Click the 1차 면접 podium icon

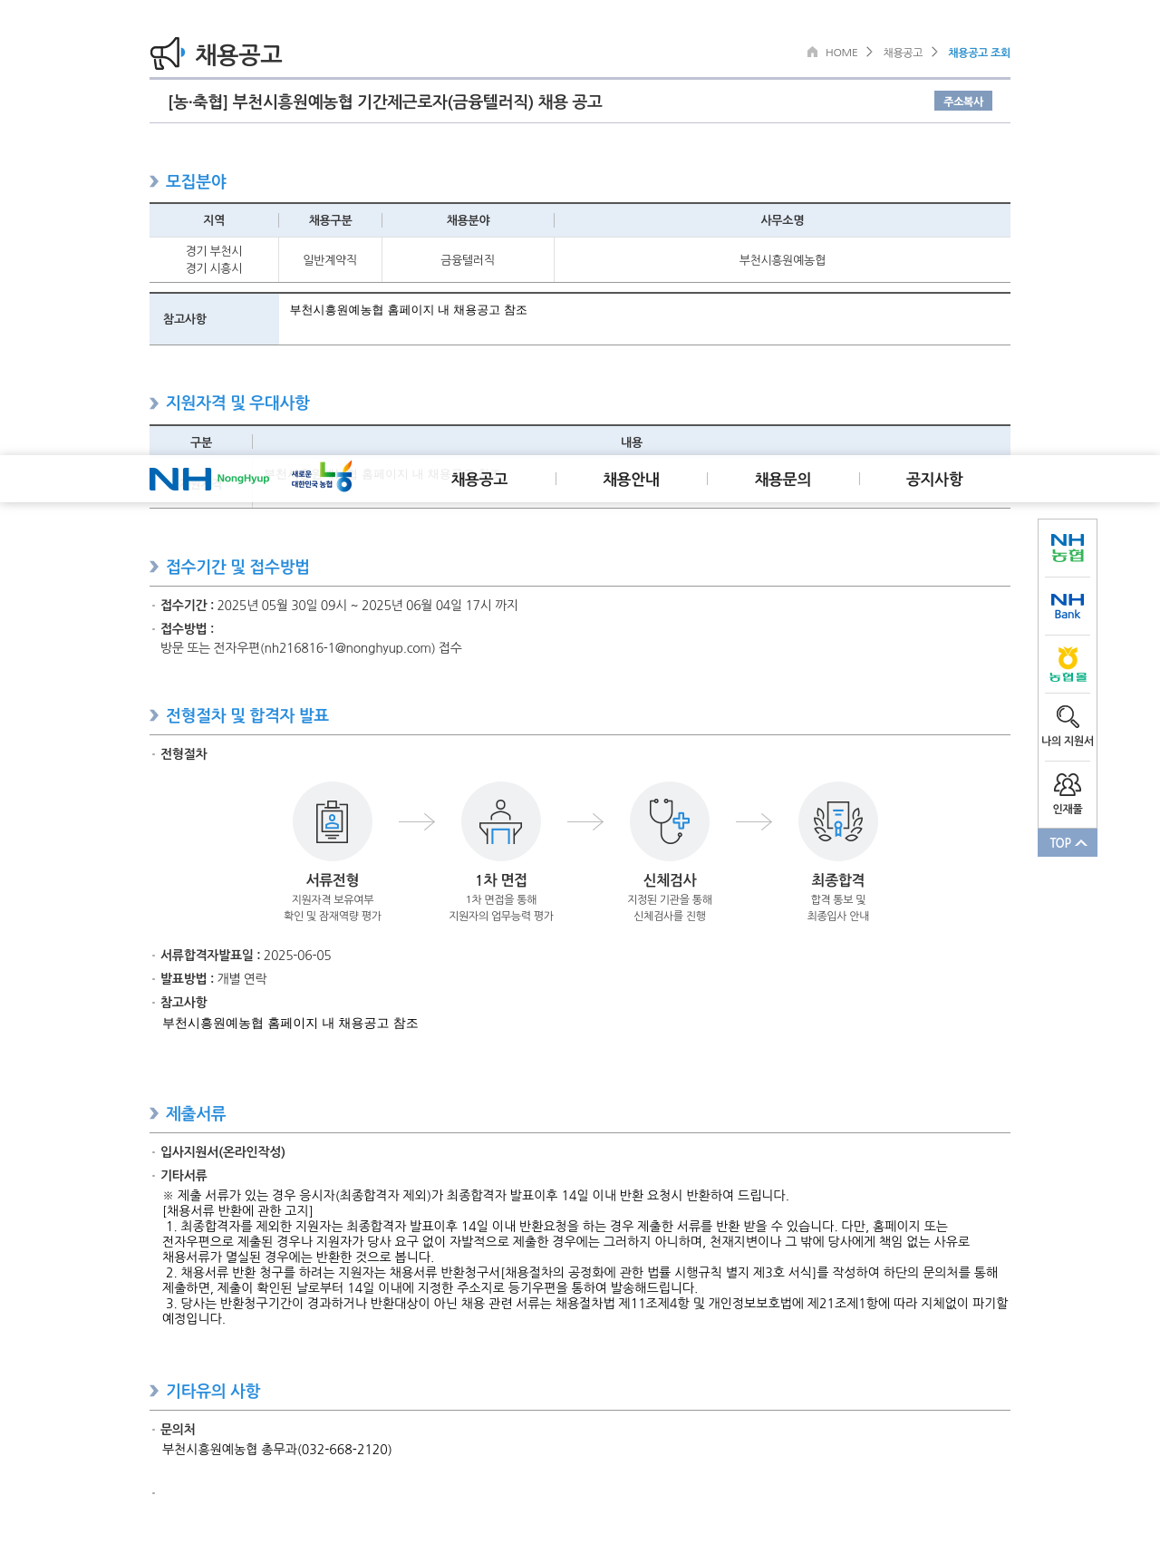coord(501,821)
